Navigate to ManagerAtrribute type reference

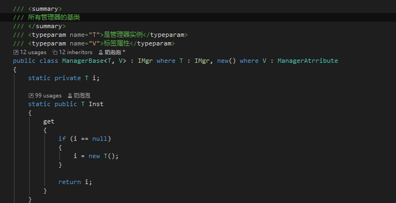pyautogui.click(x=307, y=61)
